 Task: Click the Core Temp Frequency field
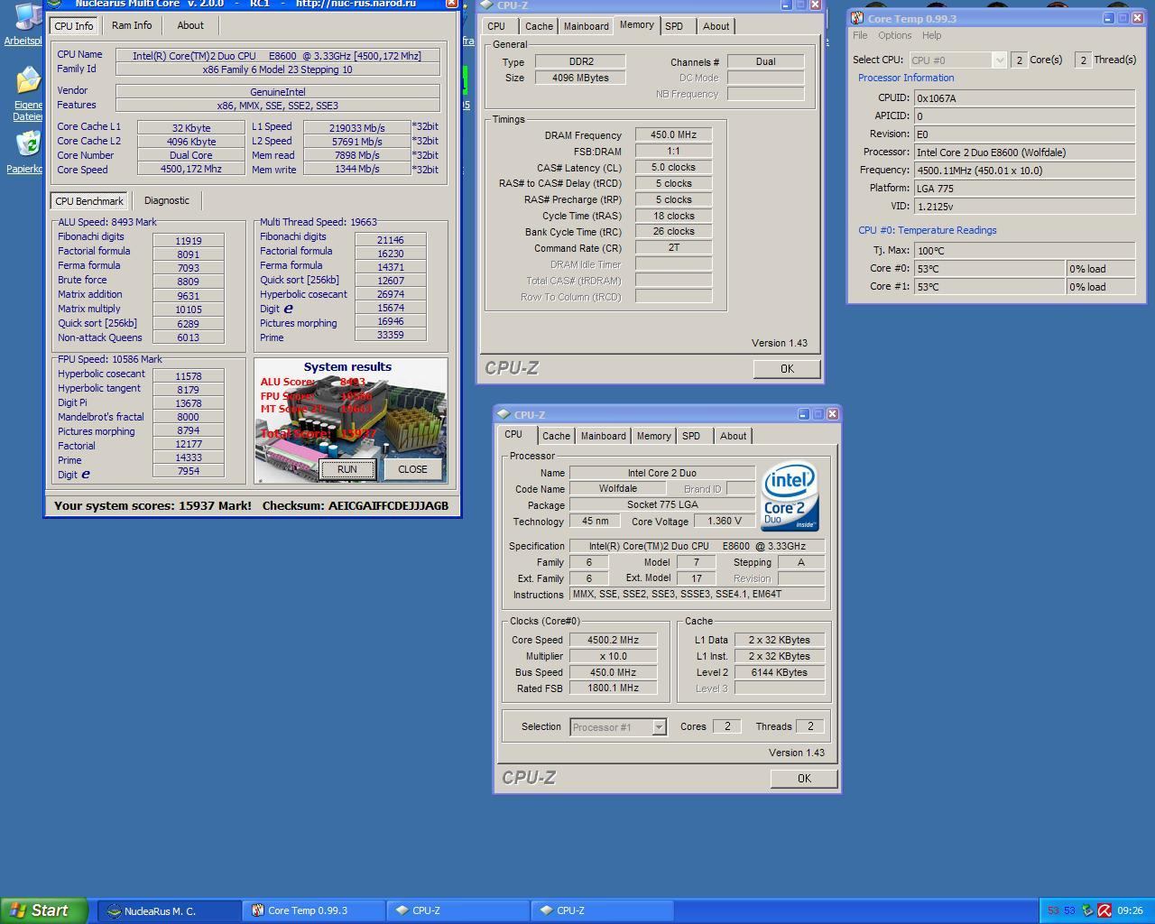[x=1024, y=170]
